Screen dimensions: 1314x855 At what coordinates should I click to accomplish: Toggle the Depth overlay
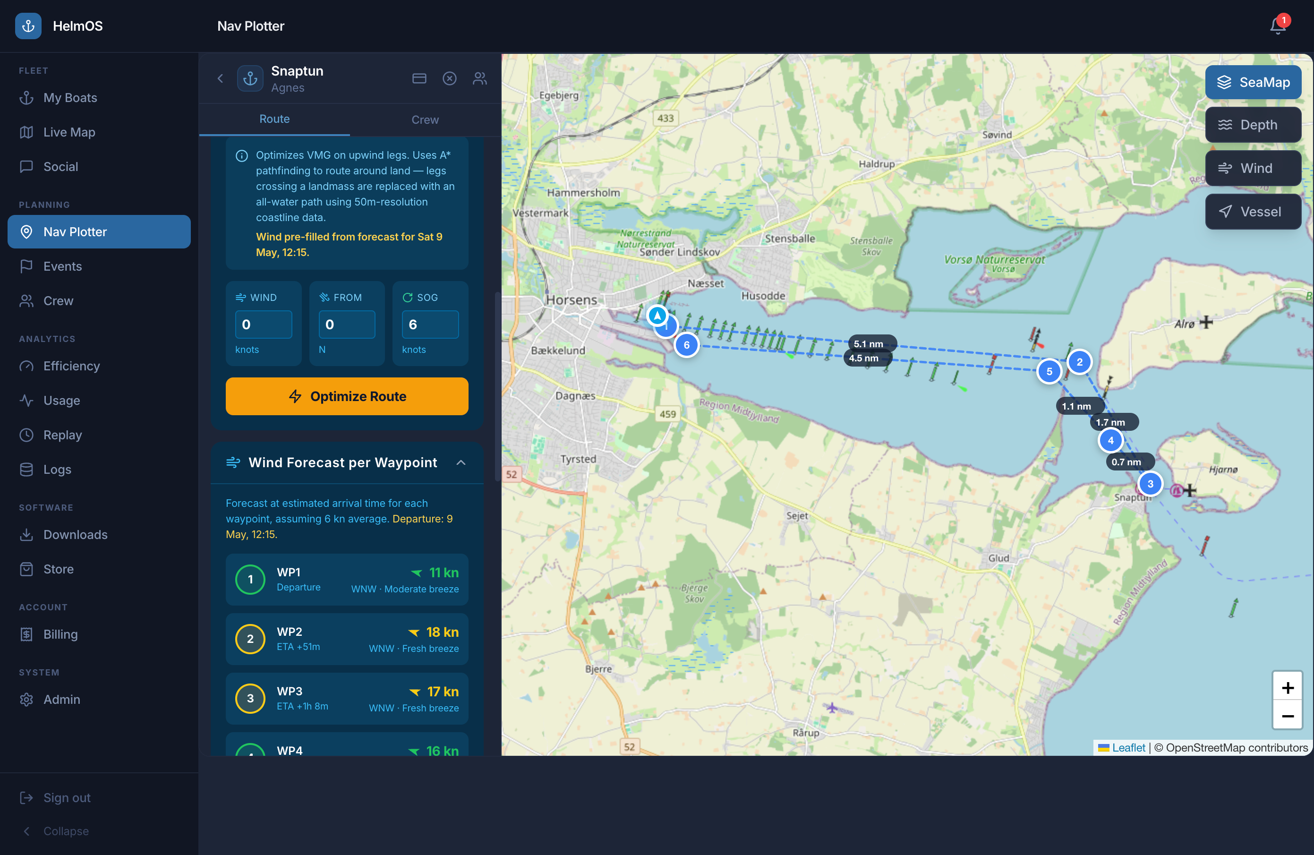[1253, 125]
